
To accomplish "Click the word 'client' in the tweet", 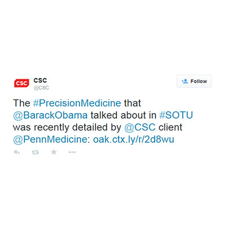I will click(x=171, y=127).
